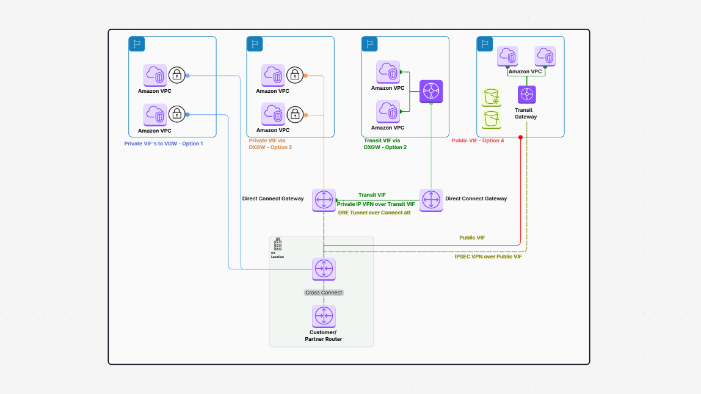Click the router icon above the Cross Connect label
Viewport: 701px width, 394px height.
coord(324,269)
